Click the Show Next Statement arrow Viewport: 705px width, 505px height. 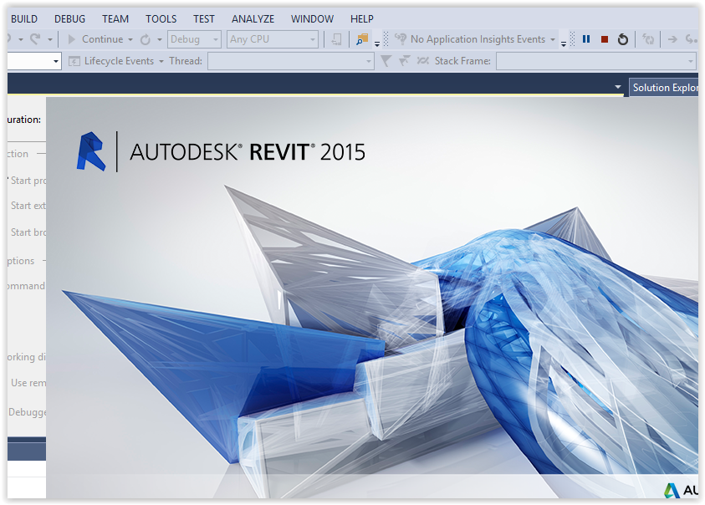[x=672, y=39]
